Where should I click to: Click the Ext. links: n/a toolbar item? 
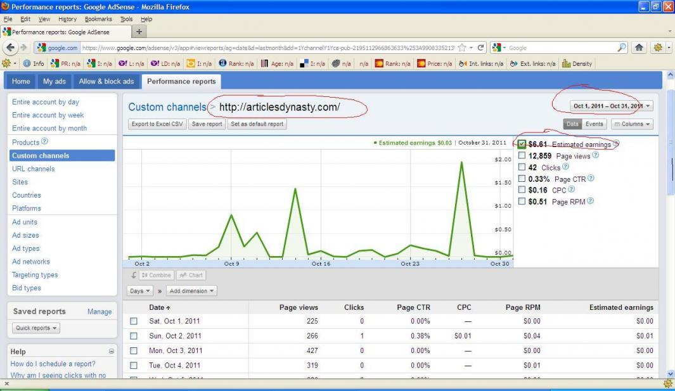pyautogui.click(x=533, y=64)
